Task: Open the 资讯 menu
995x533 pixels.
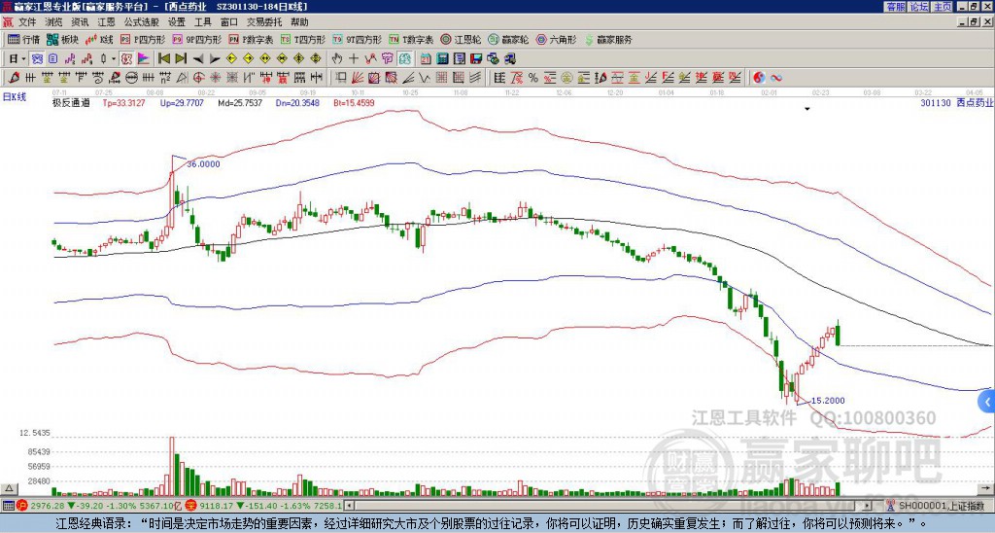Action: pos(80,22)
